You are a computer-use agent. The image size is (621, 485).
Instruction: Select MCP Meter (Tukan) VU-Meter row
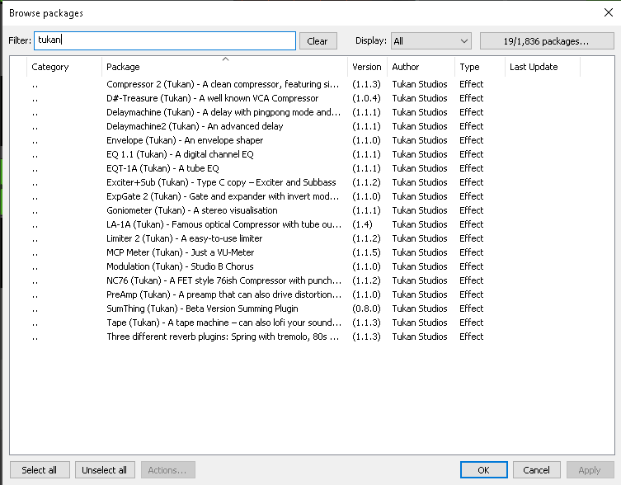(312, 252)
